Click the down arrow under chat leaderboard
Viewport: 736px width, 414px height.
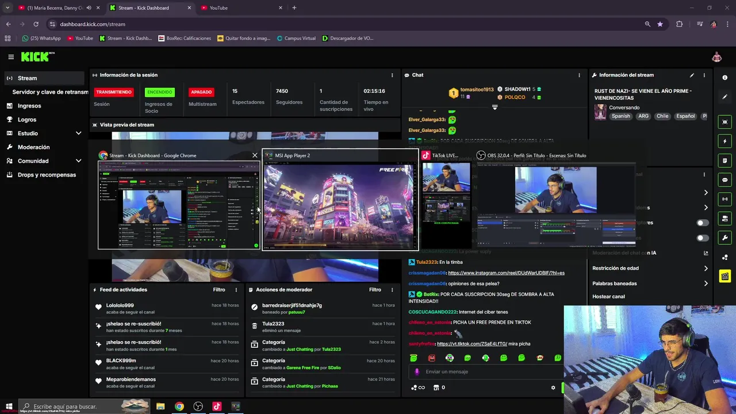coord(494,108)
